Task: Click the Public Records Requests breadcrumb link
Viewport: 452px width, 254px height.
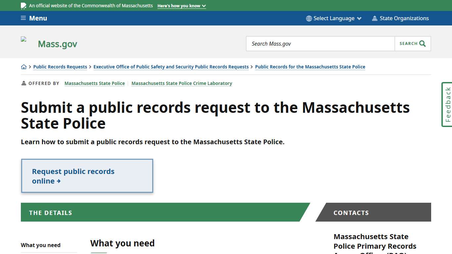Action: [60, 66]
